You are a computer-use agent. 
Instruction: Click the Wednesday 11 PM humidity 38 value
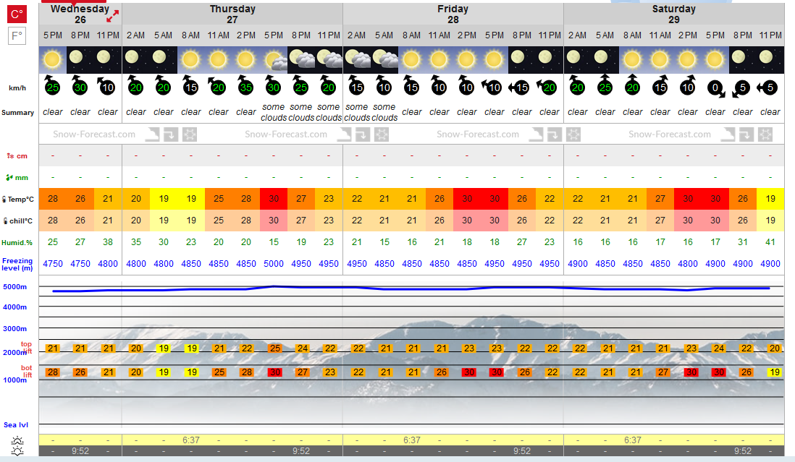[107, 242]
